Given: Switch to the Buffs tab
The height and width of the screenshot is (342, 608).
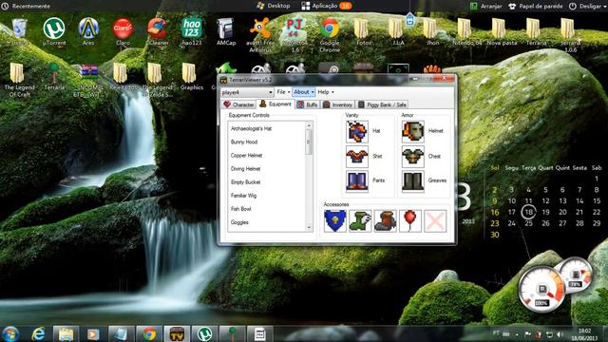Looking at the screenshot, I should (x=307, y=104).
